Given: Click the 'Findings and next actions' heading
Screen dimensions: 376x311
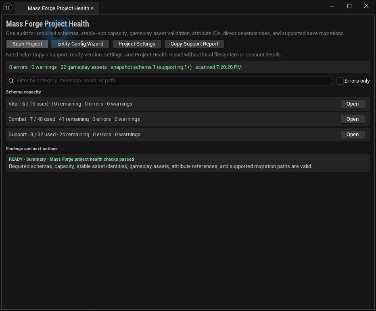Looking at the screenshot, I should click(x=31, y=149).
